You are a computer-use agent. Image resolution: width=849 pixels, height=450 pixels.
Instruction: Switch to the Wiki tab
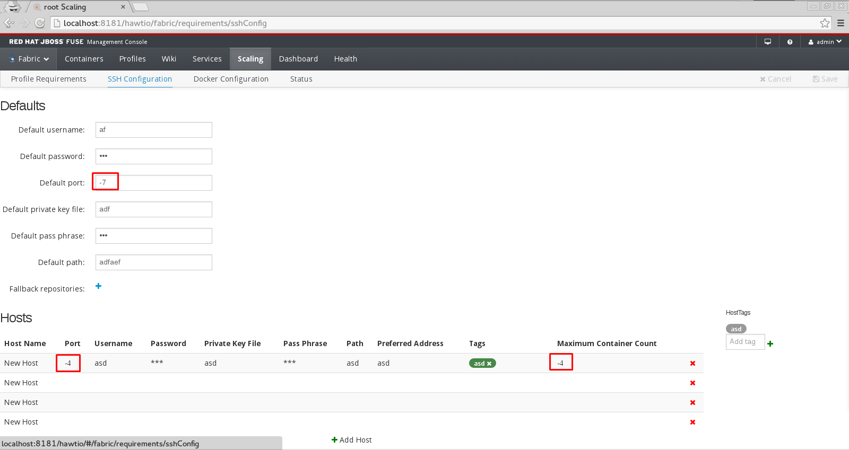169,59
